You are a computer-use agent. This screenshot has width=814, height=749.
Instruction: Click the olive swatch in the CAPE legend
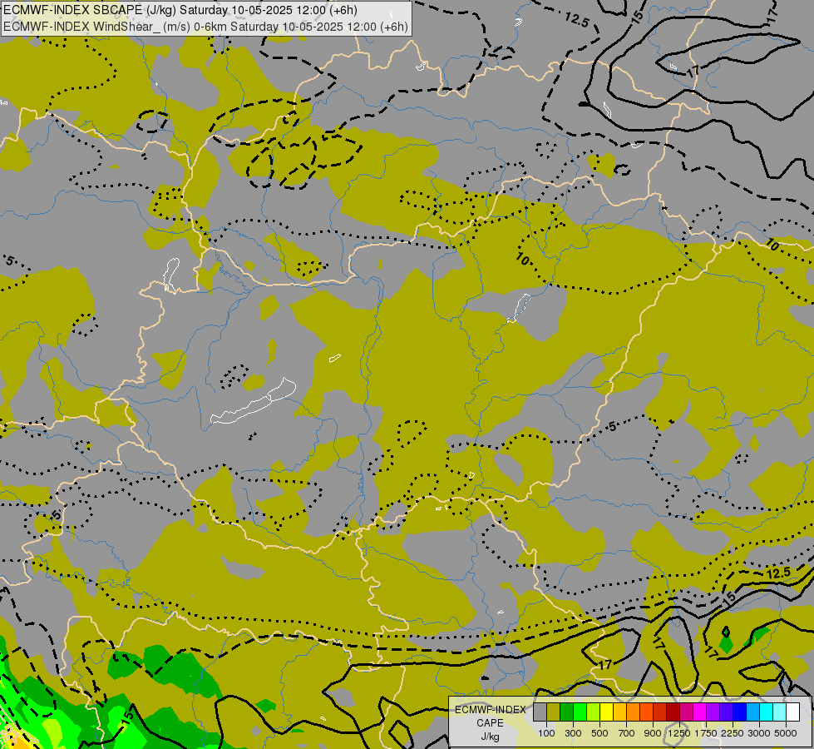click(x=554, y=712)
